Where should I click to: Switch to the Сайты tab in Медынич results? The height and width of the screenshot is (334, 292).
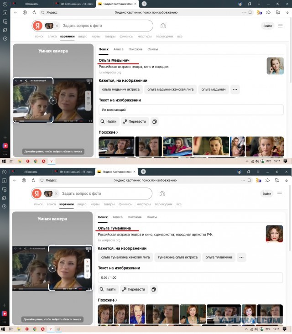(153, 49)
